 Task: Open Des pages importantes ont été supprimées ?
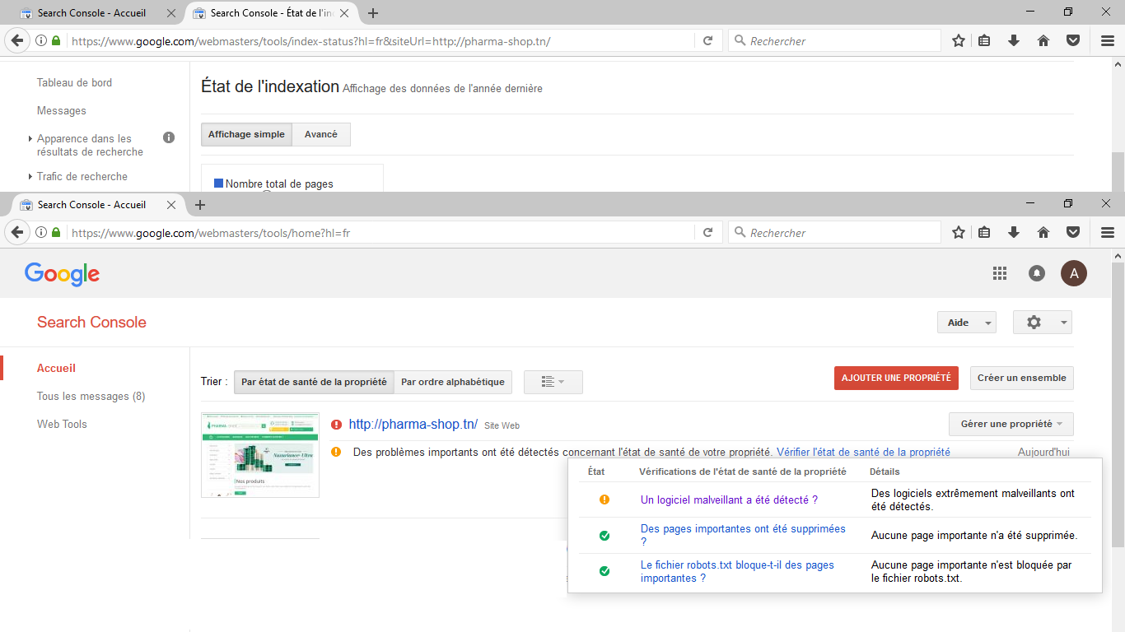(743, 535)
